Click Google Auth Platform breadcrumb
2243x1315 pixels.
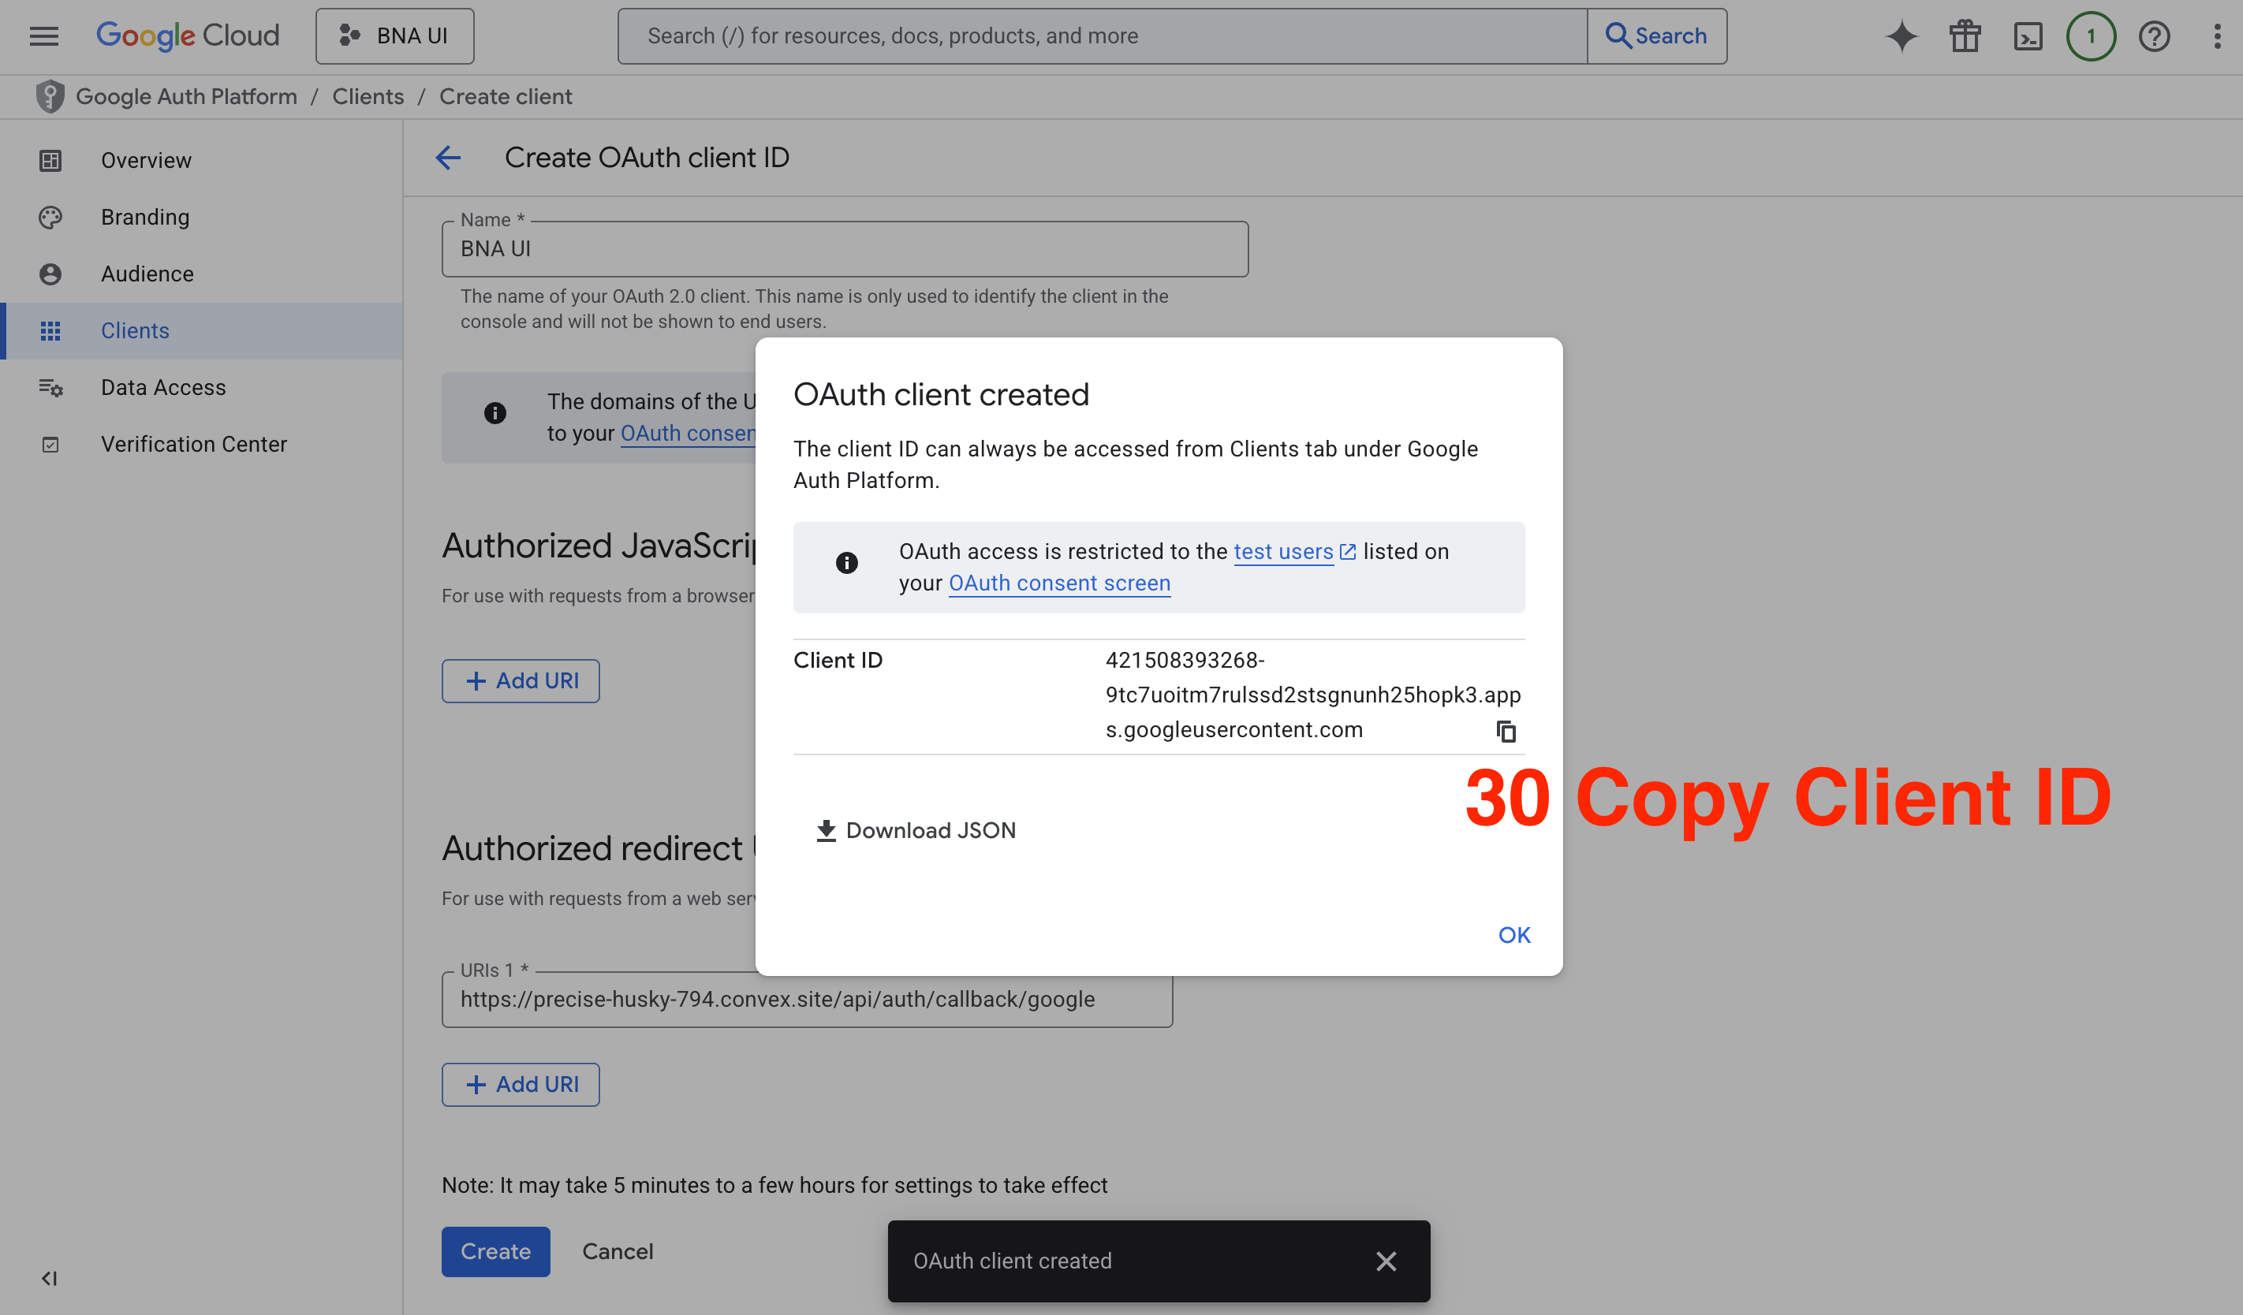coord(186,96)
